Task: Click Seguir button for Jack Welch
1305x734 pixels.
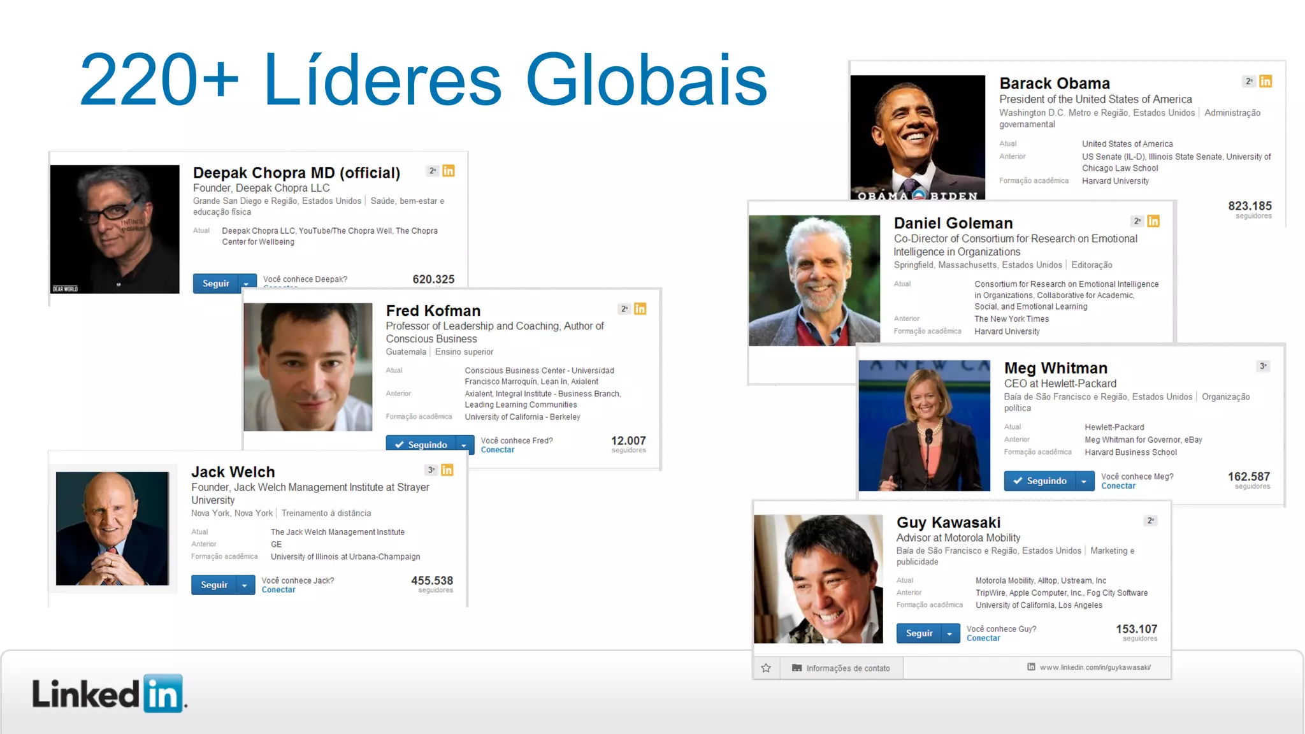Action: [x=214, y=585]
